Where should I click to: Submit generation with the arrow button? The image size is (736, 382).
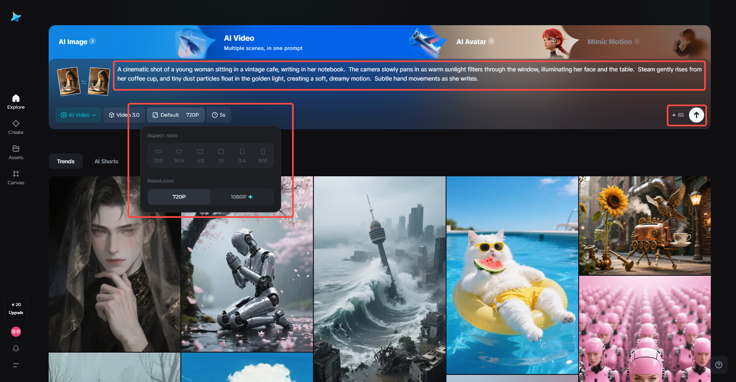pos(697,115)
